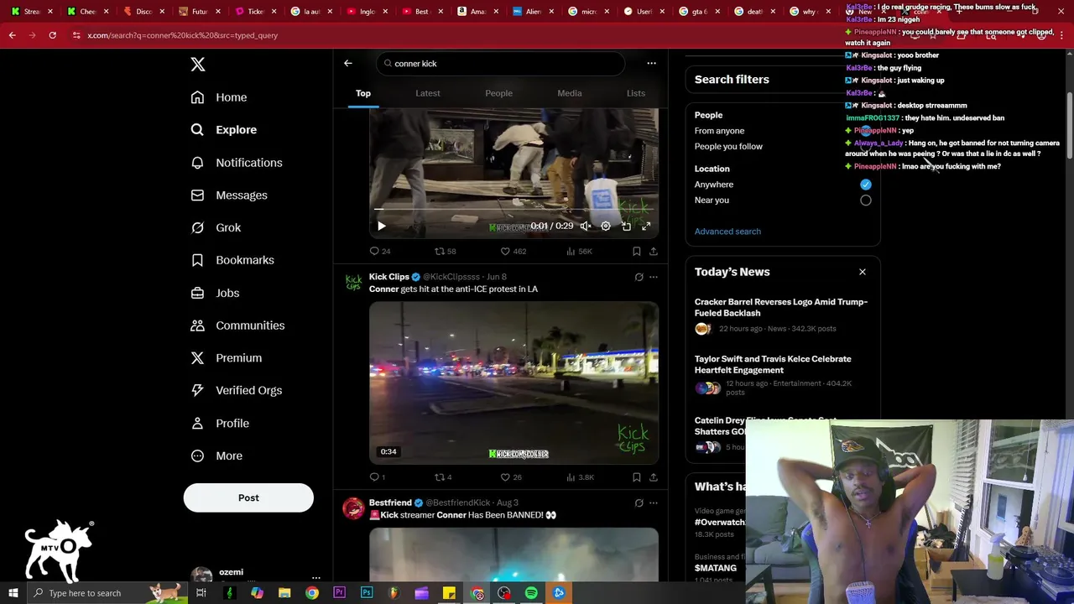Open the Jobs section
The height and width of the screenshot is (604, 1074).
coord(215,293)
